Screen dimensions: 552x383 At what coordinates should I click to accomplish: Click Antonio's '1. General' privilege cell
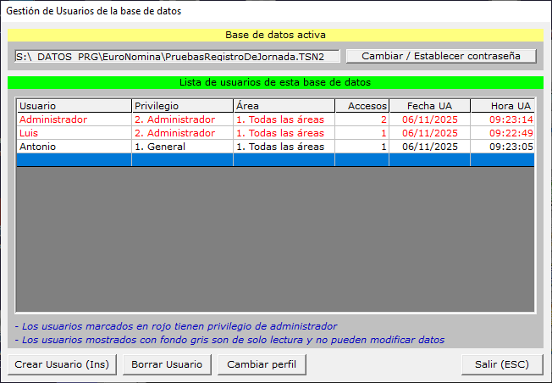pyautogui.click(x=182, y=147)
